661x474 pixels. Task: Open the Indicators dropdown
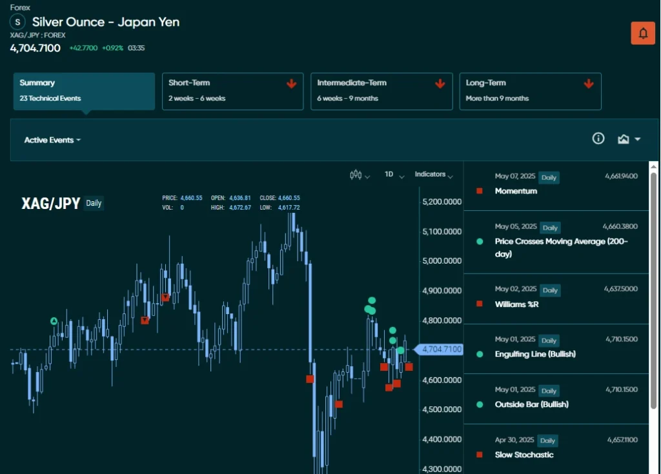(x=434, y=174)
